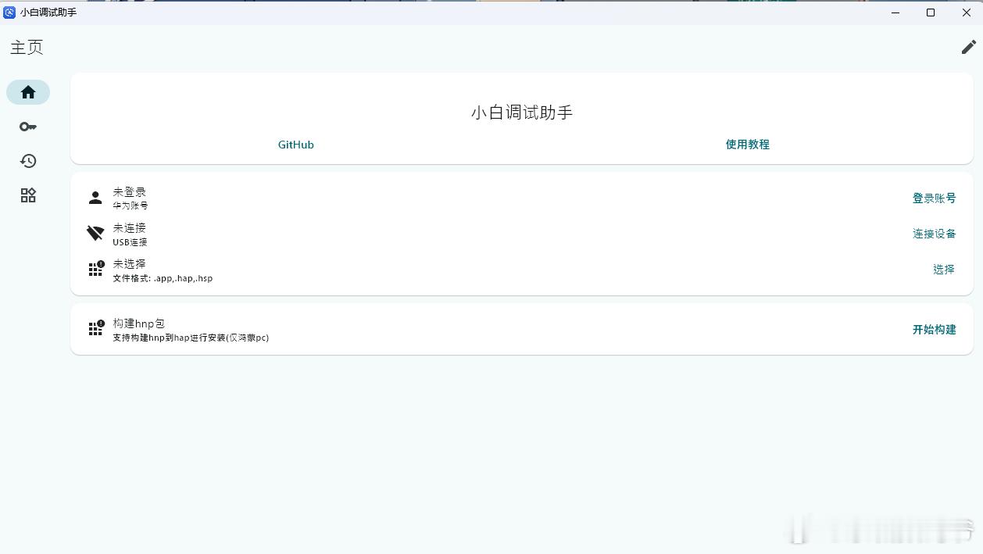This screenshot has width=983, height=554.
Task: Click the disconnected USB icon
Action: coord(95,233)
